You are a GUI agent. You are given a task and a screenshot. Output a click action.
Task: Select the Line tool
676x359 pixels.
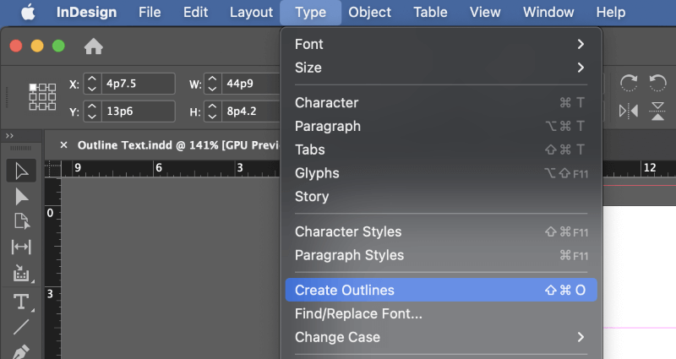[x=21, y=327]
